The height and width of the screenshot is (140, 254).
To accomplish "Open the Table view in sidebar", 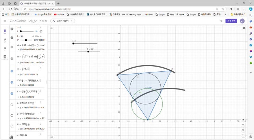I will coord(5,48).
